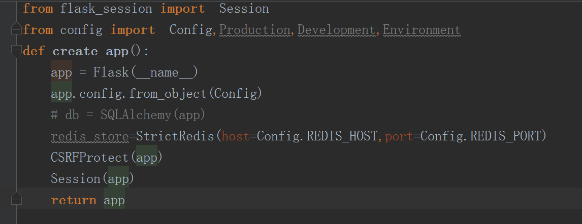Collapse the config import line fold marker
The height and width of the screenshot is (224, 582).
pyautogui.click(x=17, y=30)
